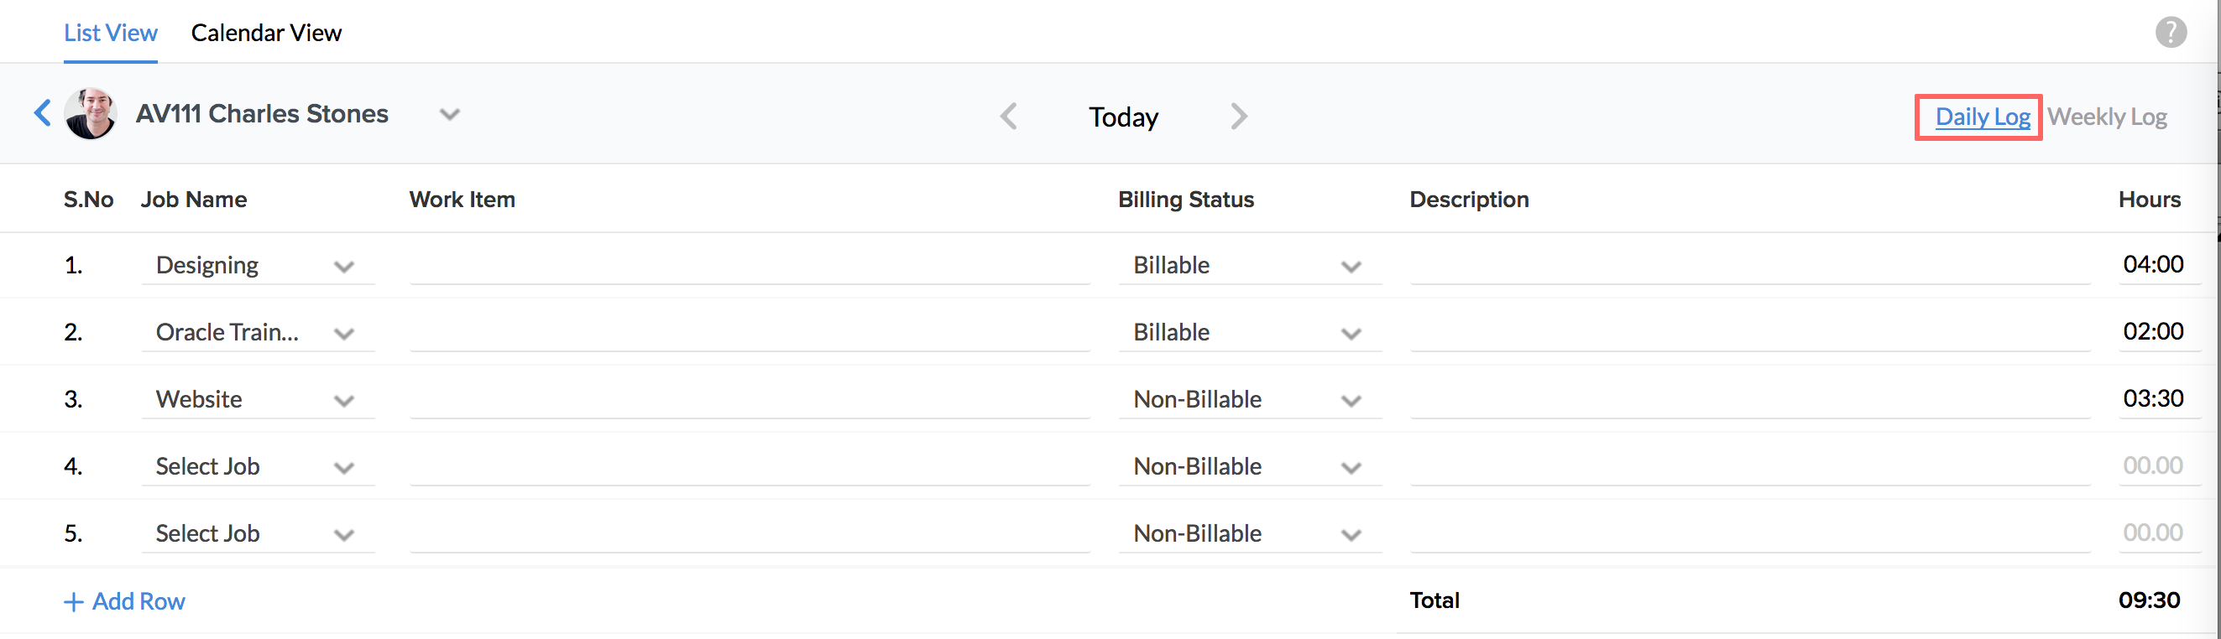The image size is (2221, 639).
Task: Switch to Calendar View tab
Action: 265,33
